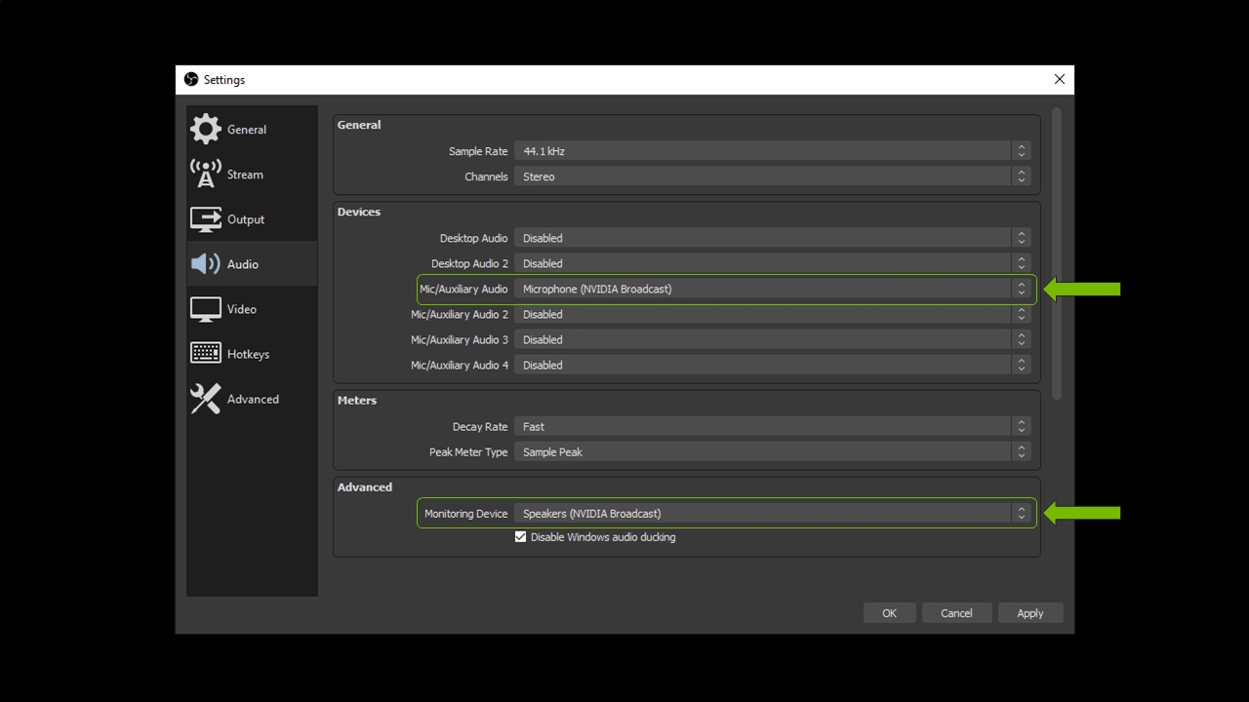The height and width of the screenshot is (702, 1249).
Task: Open the Mic/Auxiliary Audio device dropdown
Action: 771,289
